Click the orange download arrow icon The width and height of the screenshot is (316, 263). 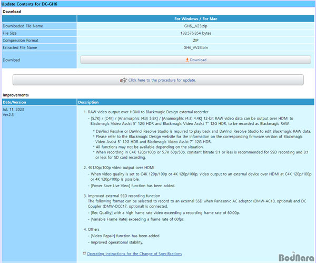(187, 60)
